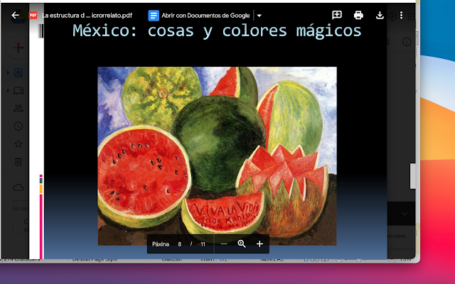Open the three-dot more actions menu
455x284 pixels.
point(401,16)
